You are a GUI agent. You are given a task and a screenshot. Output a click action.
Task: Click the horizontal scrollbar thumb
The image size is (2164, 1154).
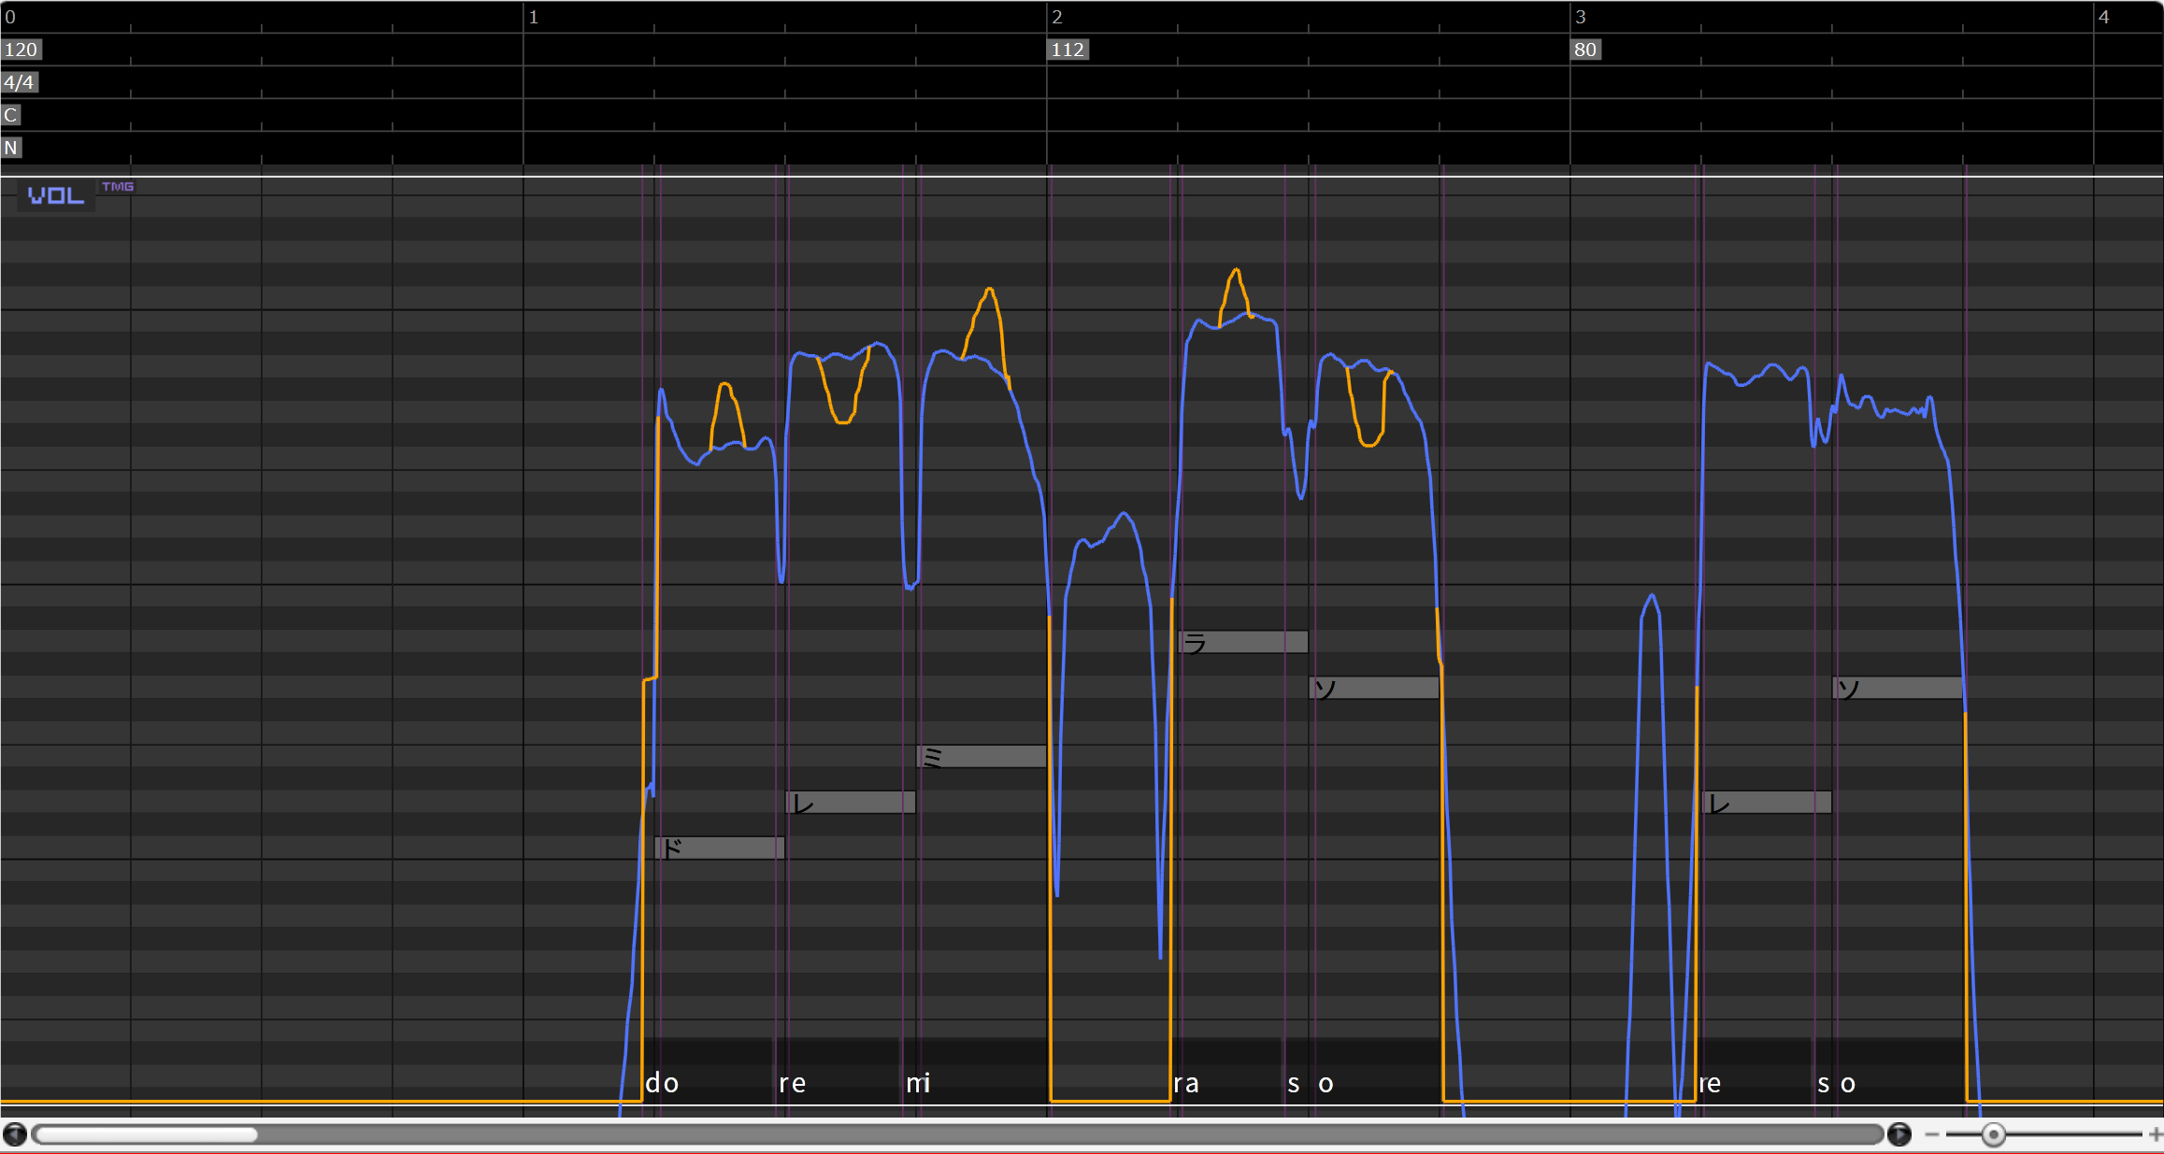tap(145, 1134)
